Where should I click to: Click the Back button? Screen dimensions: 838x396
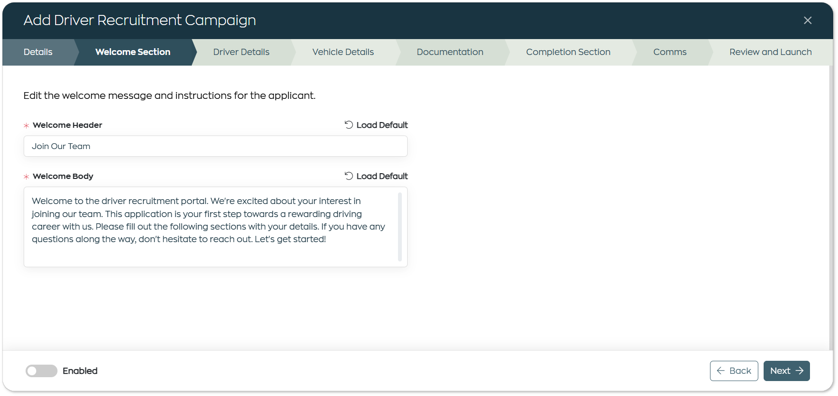click(734, 371)
